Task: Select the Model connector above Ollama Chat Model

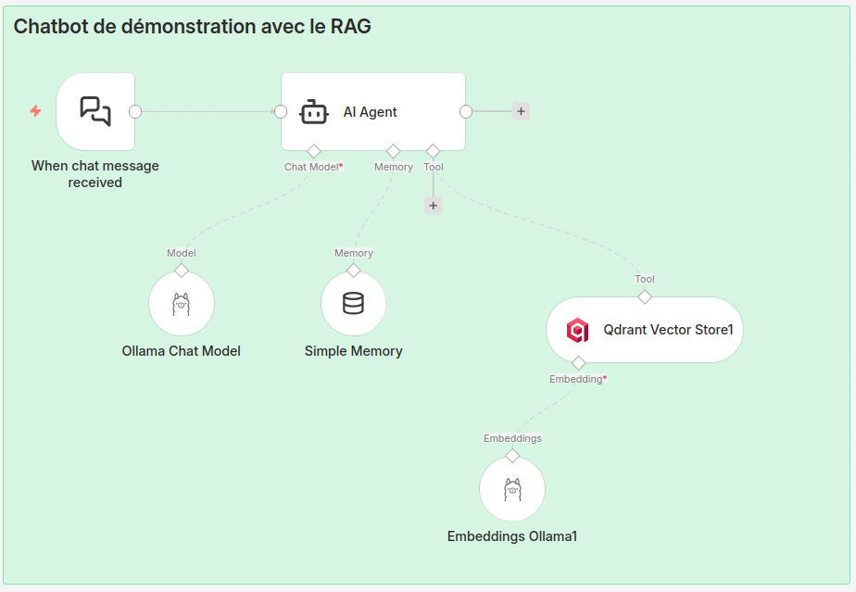Action: coord(181,270)
